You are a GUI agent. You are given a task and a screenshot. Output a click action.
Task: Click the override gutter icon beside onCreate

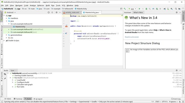pos(66,33)
